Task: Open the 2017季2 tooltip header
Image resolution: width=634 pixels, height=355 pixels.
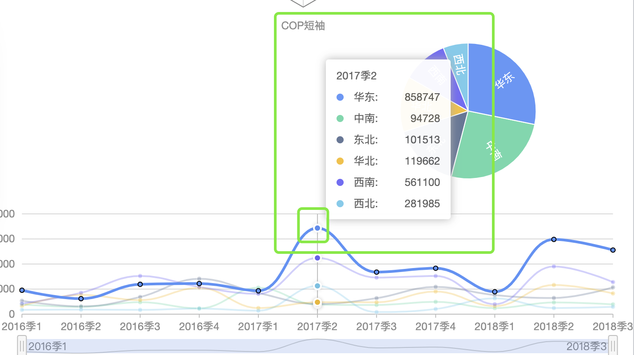Action: 357,76
